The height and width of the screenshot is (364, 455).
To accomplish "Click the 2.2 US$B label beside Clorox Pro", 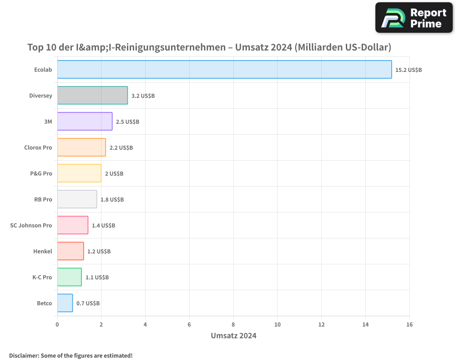I will pyautogui.click(x=121, y=147).
